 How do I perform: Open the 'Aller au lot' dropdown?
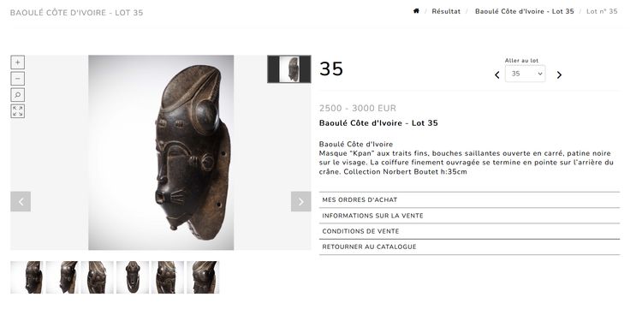[526, 74]
